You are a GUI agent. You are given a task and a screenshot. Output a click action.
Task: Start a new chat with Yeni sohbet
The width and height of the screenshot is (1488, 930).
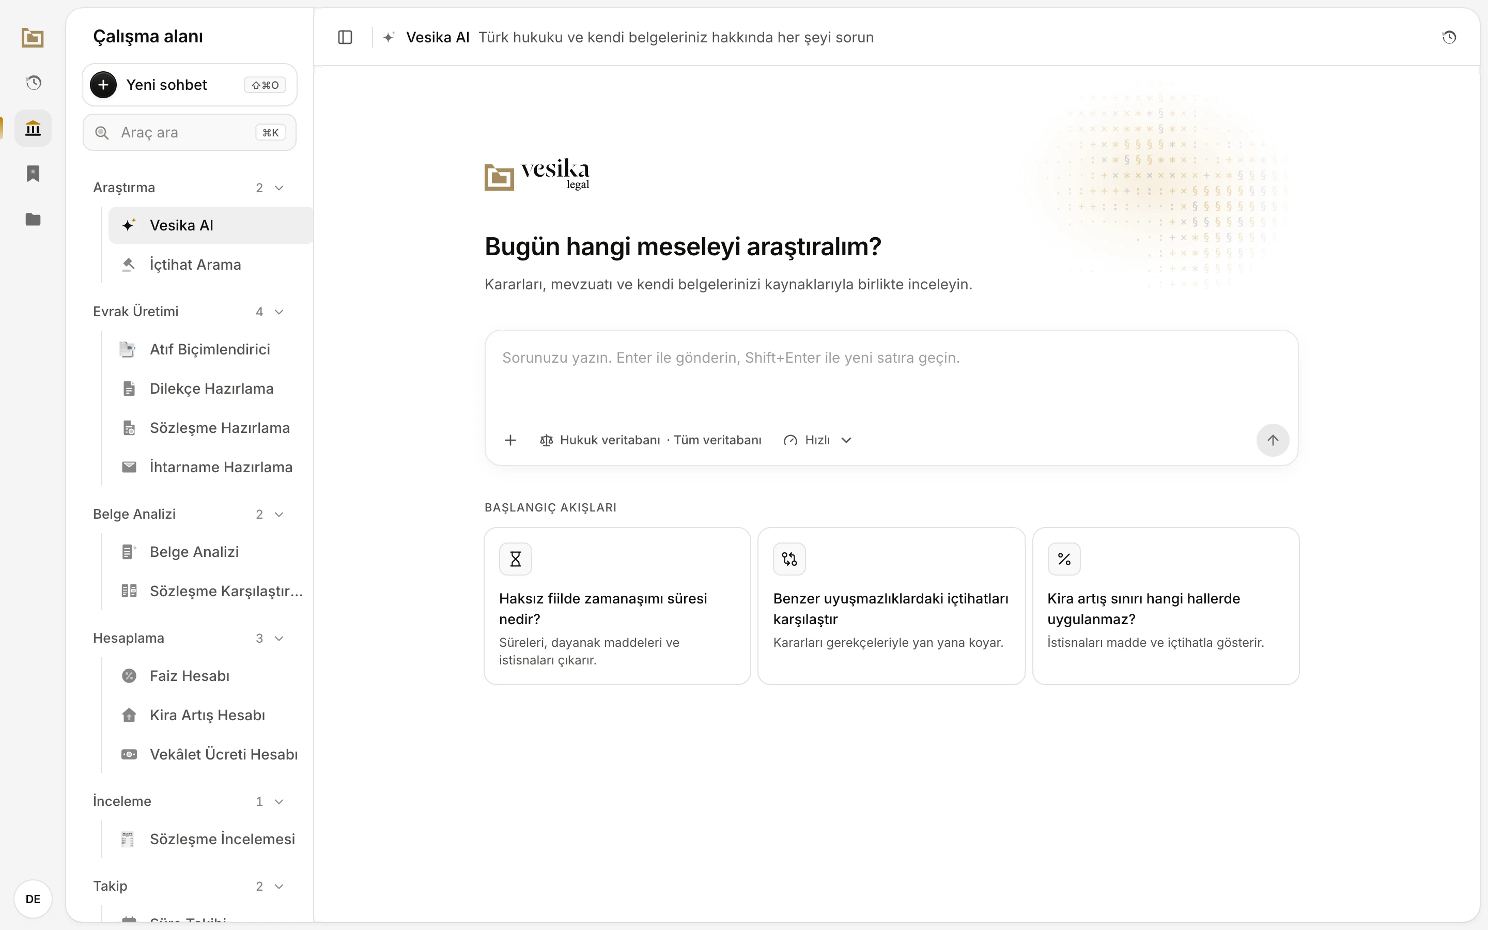[x=190, y=85]
